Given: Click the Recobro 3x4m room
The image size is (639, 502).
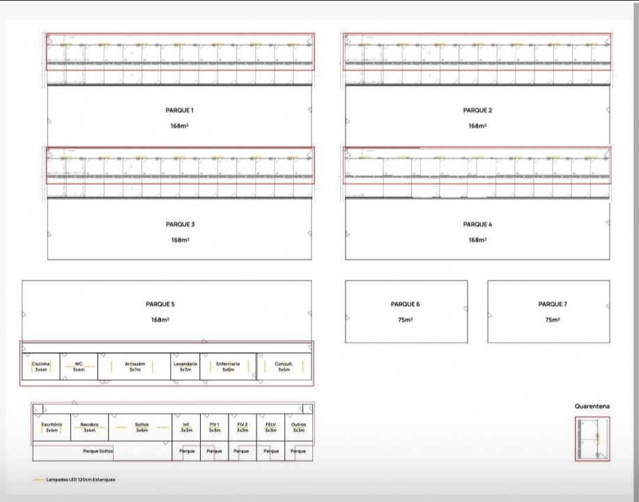Looking at the screenshot, I should coord(89,427).
